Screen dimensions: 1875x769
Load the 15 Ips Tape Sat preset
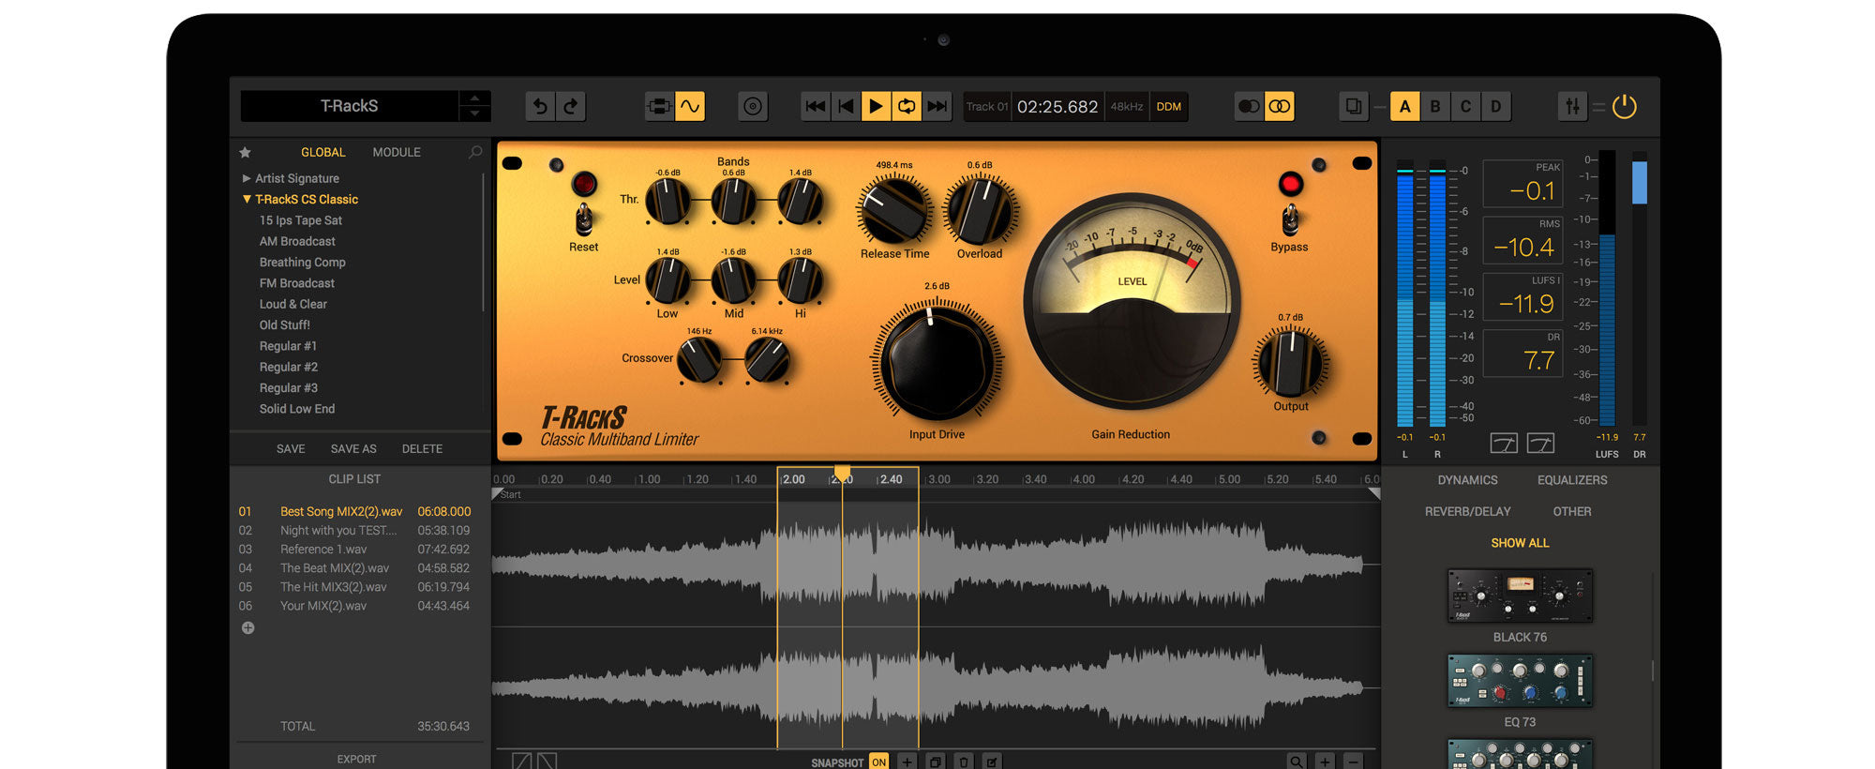coord(301,220)
